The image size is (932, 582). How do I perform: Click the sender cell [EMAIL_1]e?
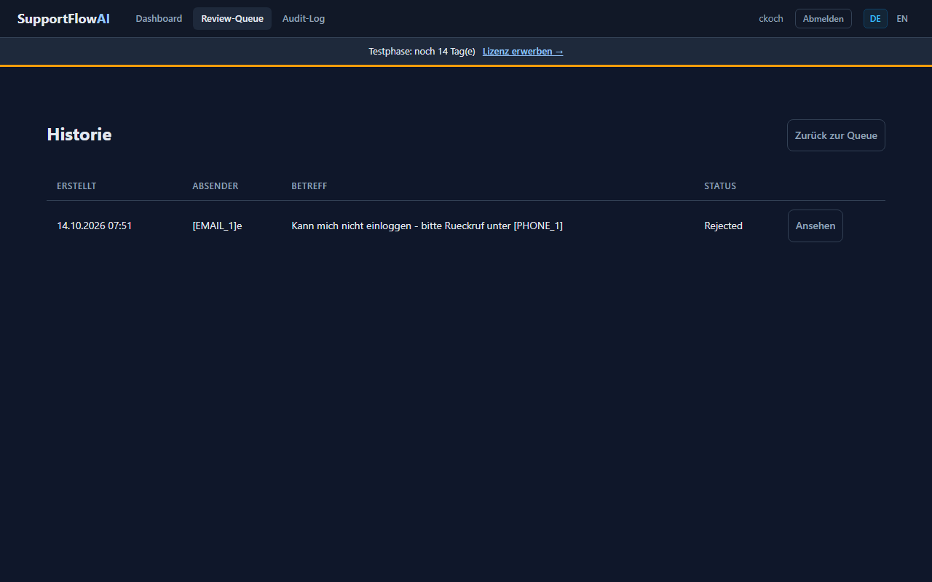(x=217, y=226)
